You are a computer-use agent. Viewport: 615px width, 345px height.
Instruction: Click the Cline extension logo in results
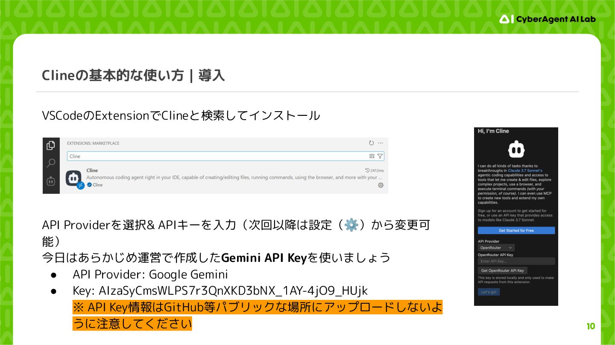pyautogui.click(x=73, y=178)
